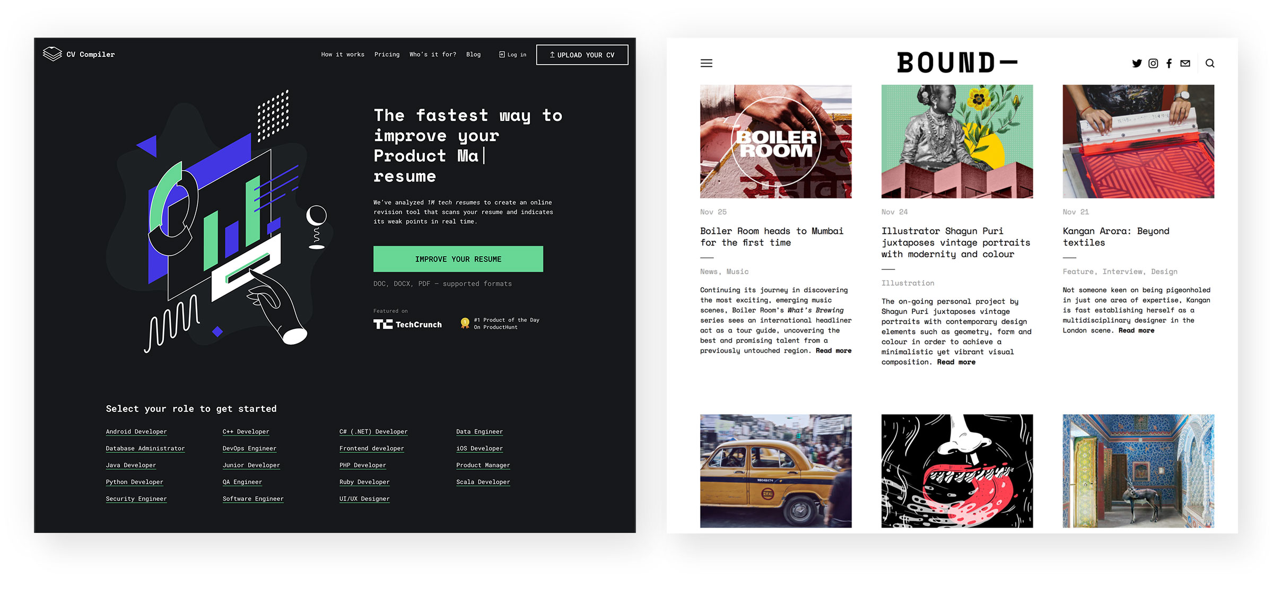Viewport: 1273px width, 613px height.
Task: Click the IMPROVE YOUR RESUME button
Action: [458, 259]
